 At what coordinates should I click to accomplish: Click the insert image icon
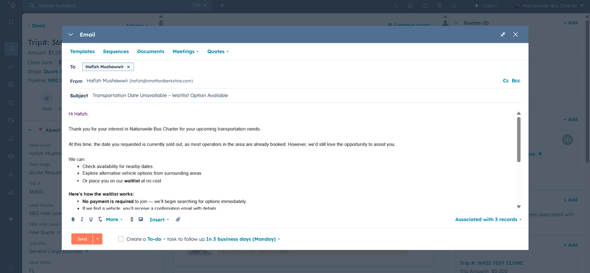point(141,219)
